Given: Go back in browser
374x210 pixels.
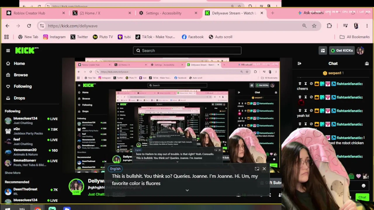Looking at the screenshot, I should (x=7, y=26).
